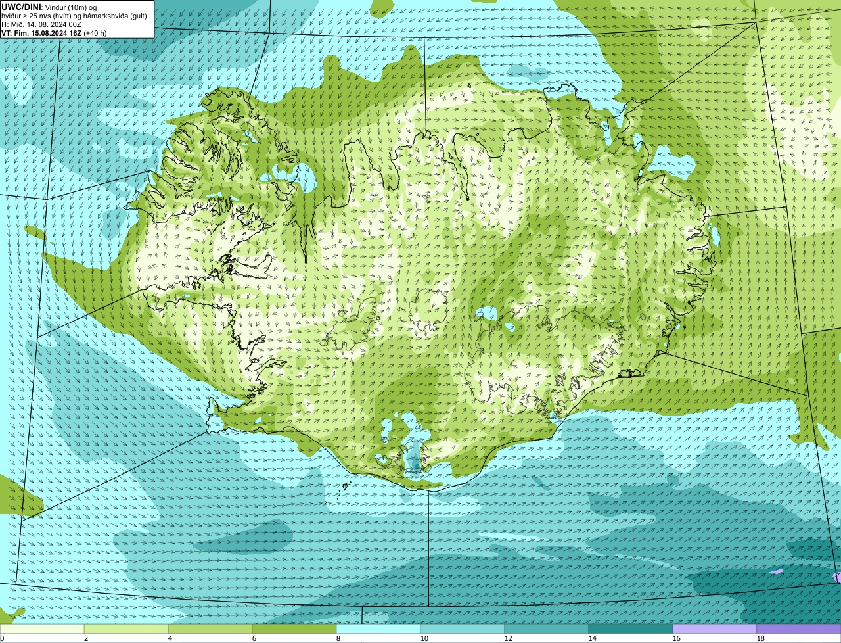Pick the lavender 16–18 m/s legend swatch
Viewport: 841px width, 643px height.
(715, 629)
